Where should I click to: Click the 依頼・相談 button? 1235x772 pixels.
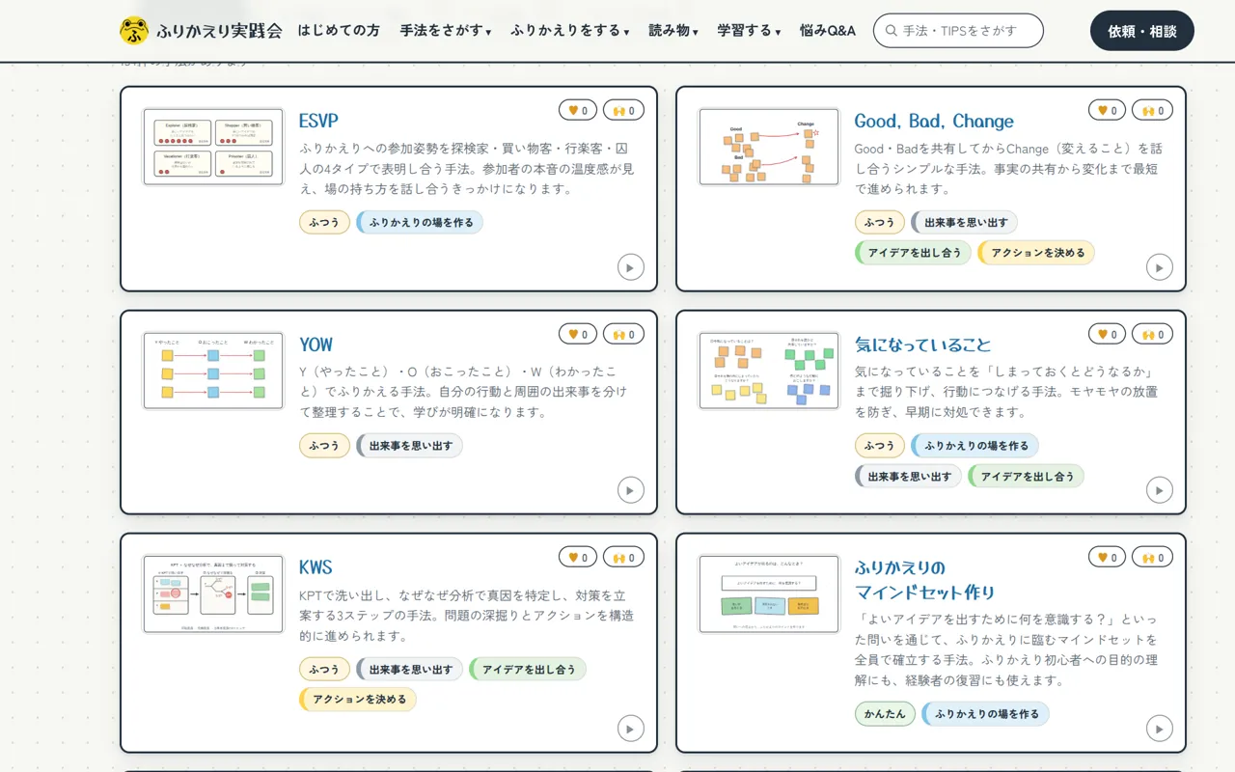(x=1142, y=31)
